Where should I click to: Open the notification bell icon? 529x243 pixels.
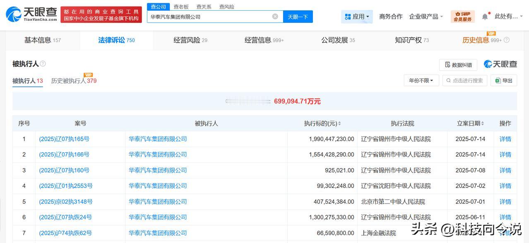485,17
